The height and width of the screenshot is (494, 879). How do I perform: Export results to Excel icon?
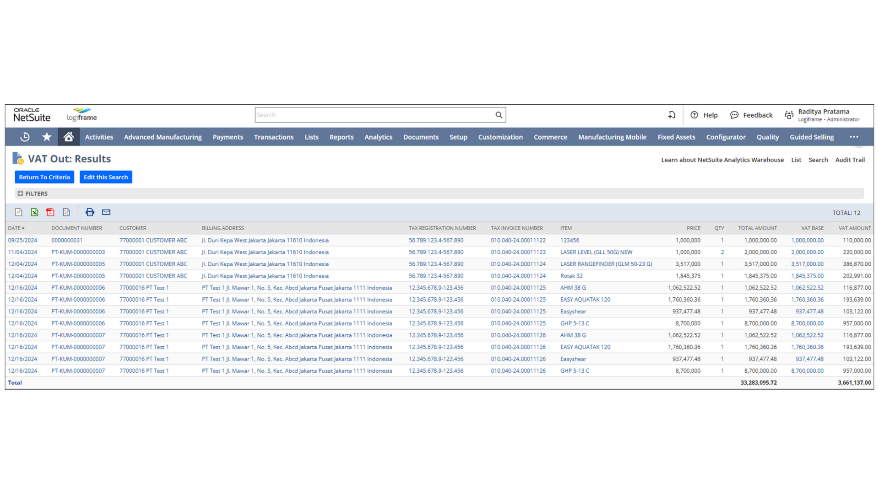pos(34,212)
